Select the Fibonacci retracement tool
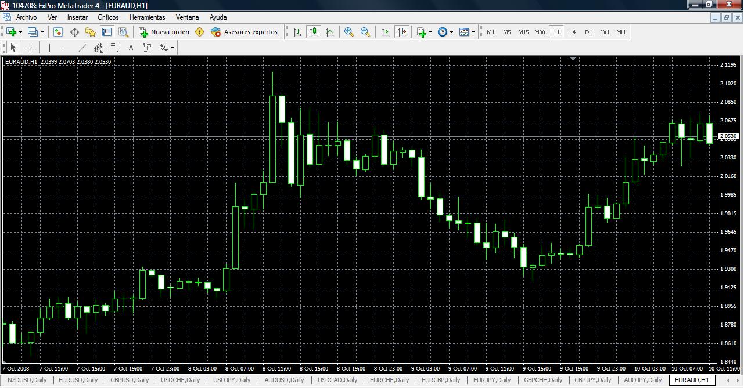The image size is (744, 388). click(x=114, y=48)
